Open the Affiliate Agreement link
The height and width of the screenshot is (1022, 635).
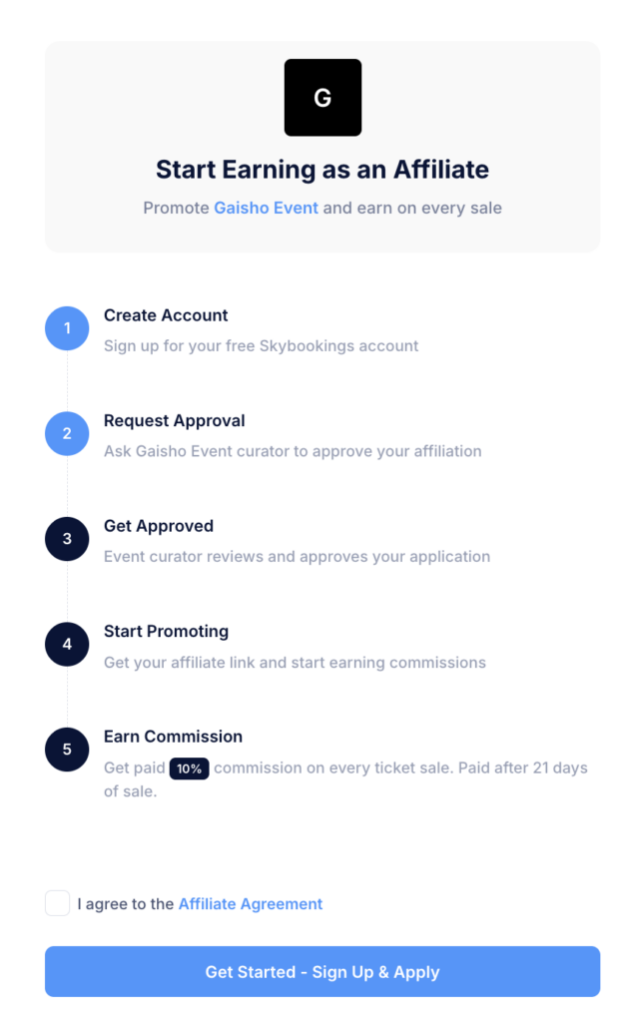click(251, 904)
